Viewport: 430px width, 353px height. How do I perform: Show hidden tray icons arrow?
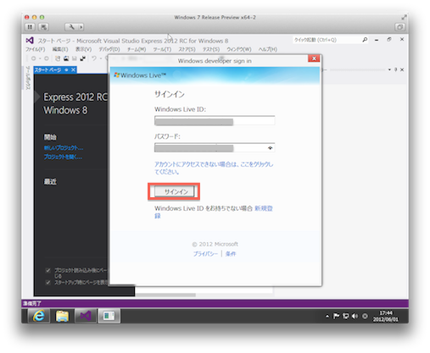pyautogui.click(x=327, y=317)
